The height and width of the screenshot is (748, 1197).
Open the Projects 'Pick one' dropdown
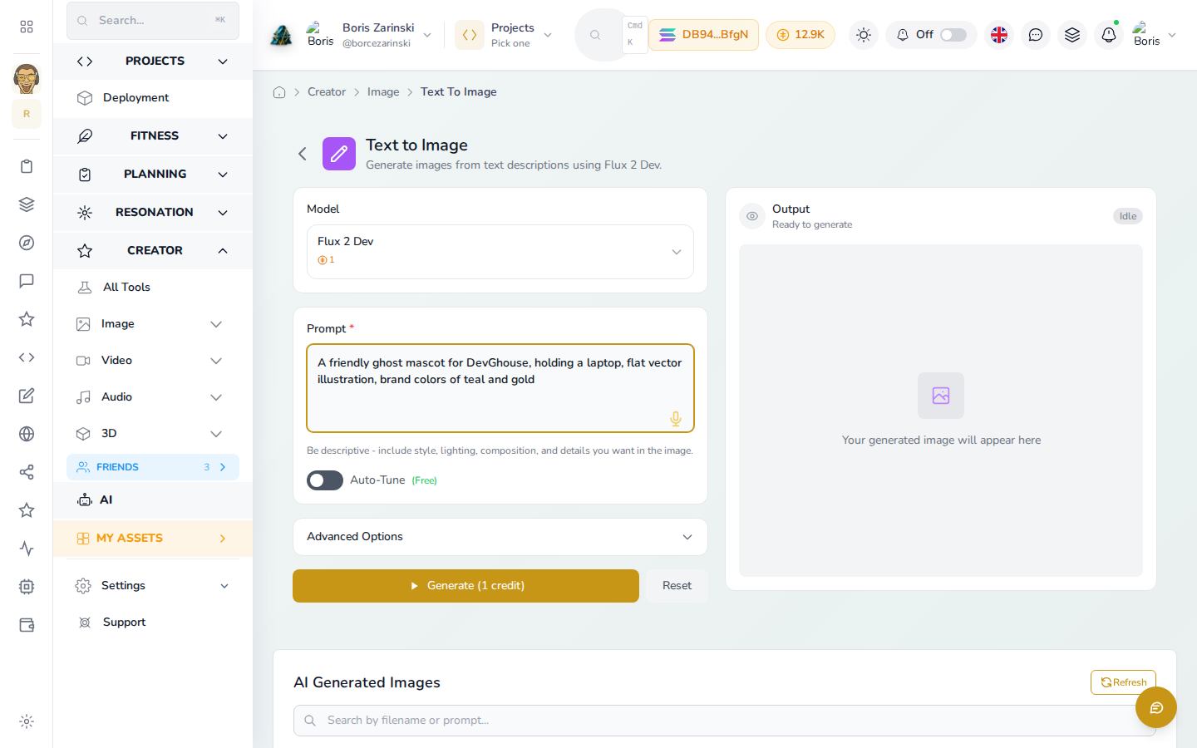[x=505, y=35]
